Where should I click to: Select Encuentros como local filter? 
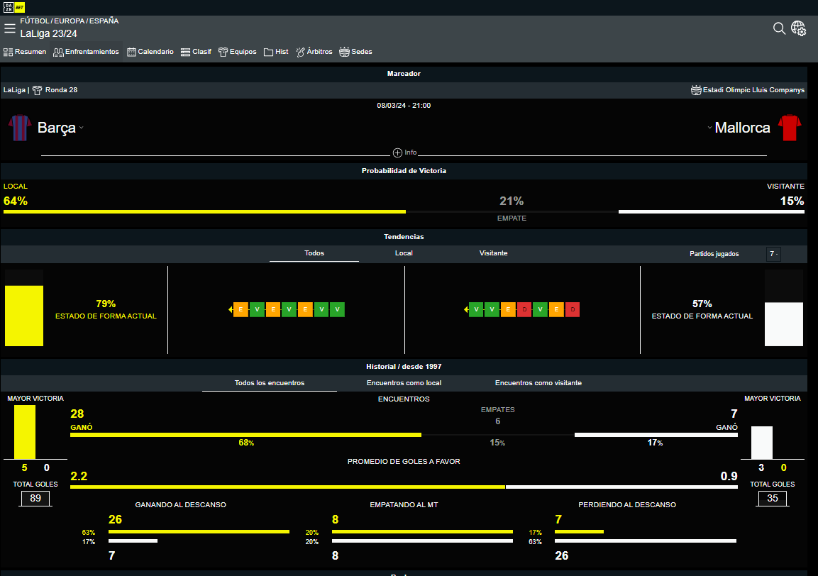[404, 383]
